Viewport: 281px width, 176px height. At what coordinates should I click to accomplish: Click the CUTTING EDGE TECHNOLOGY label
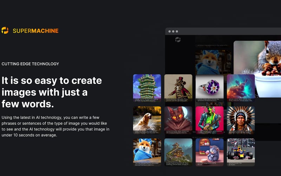pyautogui.click(x=30, y=64)
